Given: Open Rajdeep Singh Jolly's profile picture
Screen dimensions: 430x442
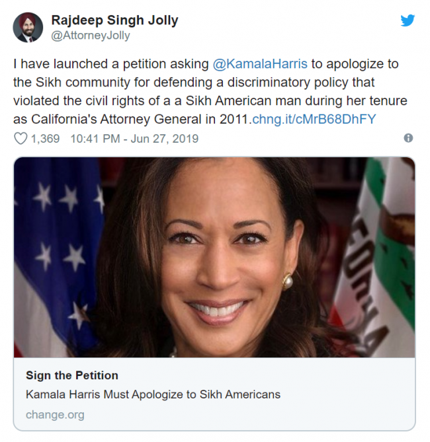Looking at the screenshot, I should pyautogui.click(x=28, y=27).
